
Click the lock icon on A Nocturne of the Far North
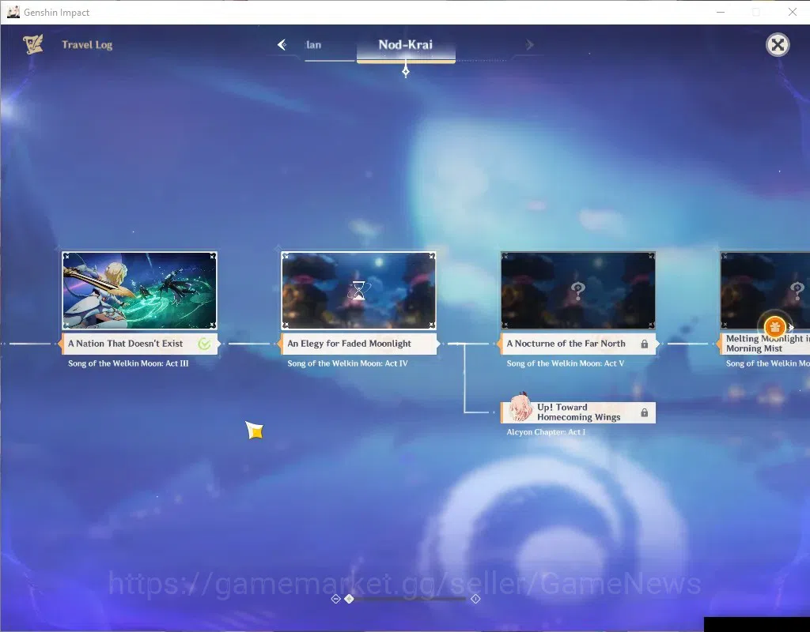pyautogui.click(x=645, y=344)
